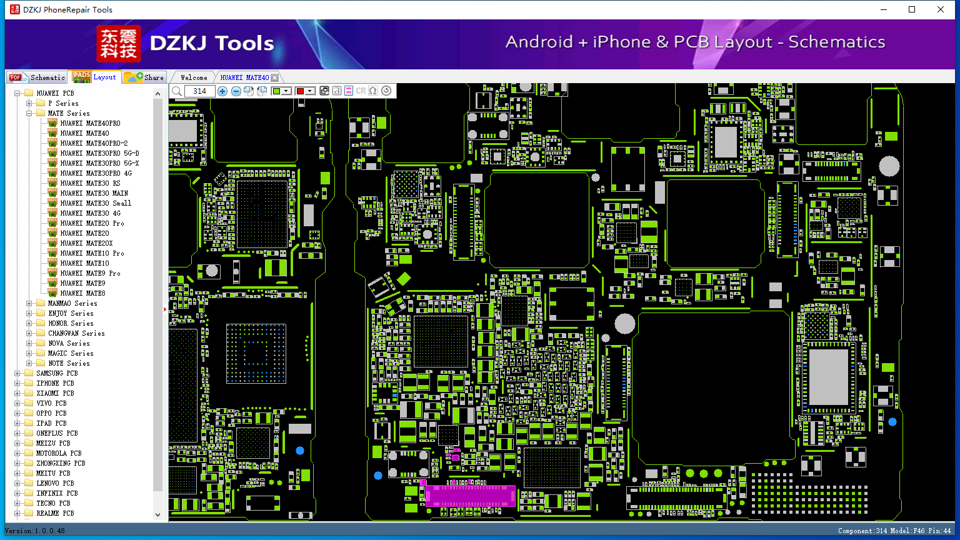Click the rotate clockwise pages icon

pos(249,91)
